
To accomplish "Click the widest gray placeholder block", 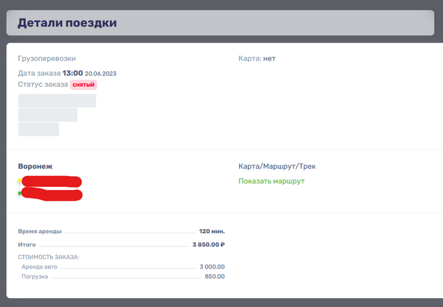I will [x=57, y=101].
